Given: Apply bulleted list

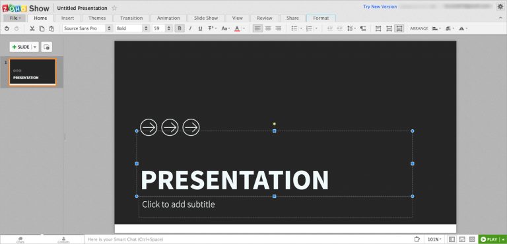Looking at the screenshot, I should click(x=294, y=28).
